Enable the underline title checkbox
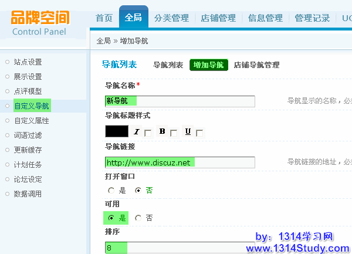 199,133
